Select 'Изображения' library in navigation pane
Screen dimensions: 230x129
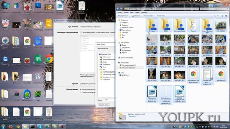125,50
